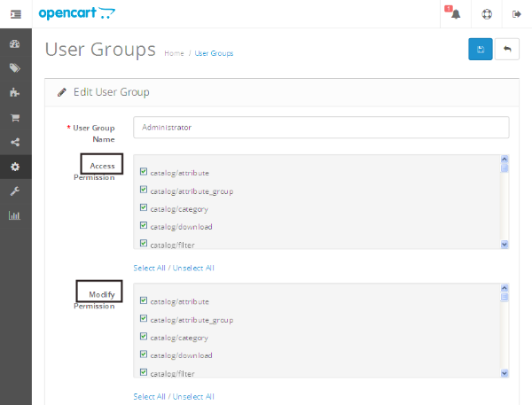Viewport: 532px width, 405px height.
Task: Uncheck catalog/download under Modify Permission
Action: click(144, 354)
